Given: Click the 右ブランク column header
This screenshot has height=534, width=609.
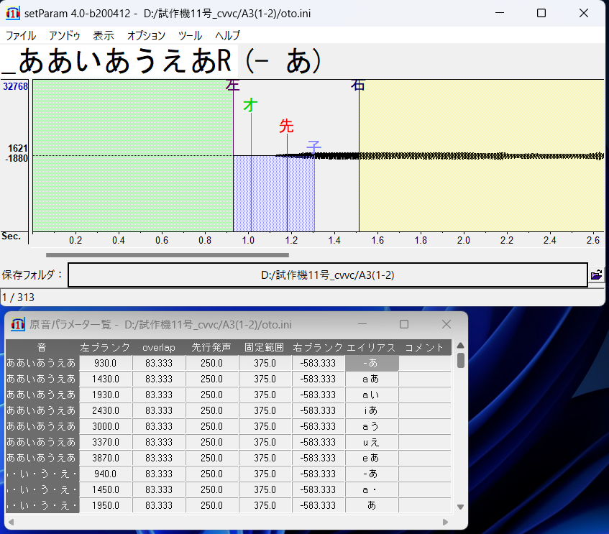Looking at the screenshot, I should tap(318, 347).
